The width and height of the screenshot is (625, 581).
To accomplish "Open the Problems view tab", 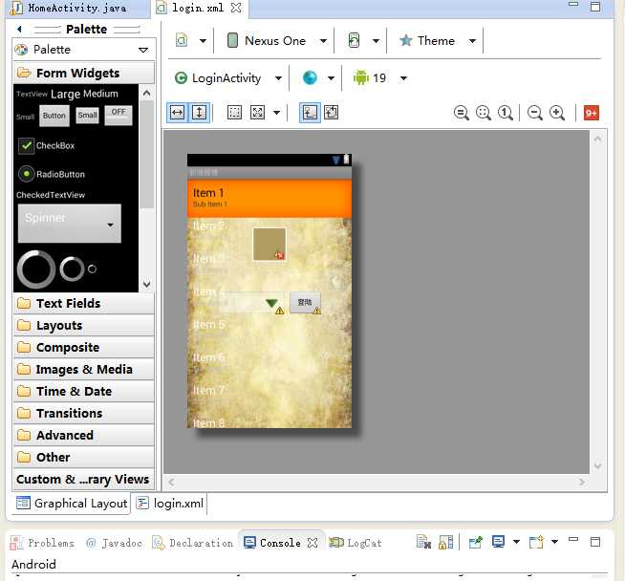I will pos(42,543).
